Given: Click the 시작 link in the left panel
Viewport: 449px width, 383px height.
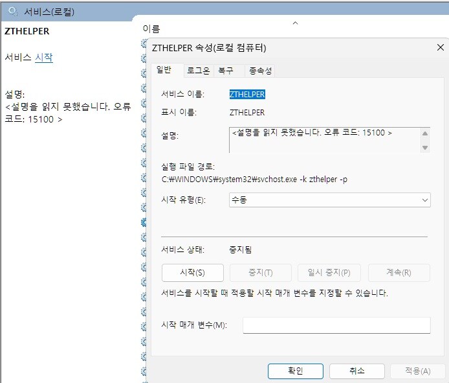Looking at the screenshot, I should click(x=44, y=58).
